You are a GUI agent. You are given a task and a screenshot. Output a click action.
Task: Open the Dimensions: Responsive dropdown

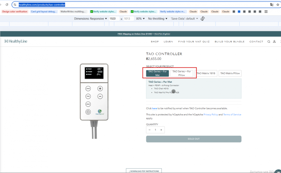(x=90, y=19)
